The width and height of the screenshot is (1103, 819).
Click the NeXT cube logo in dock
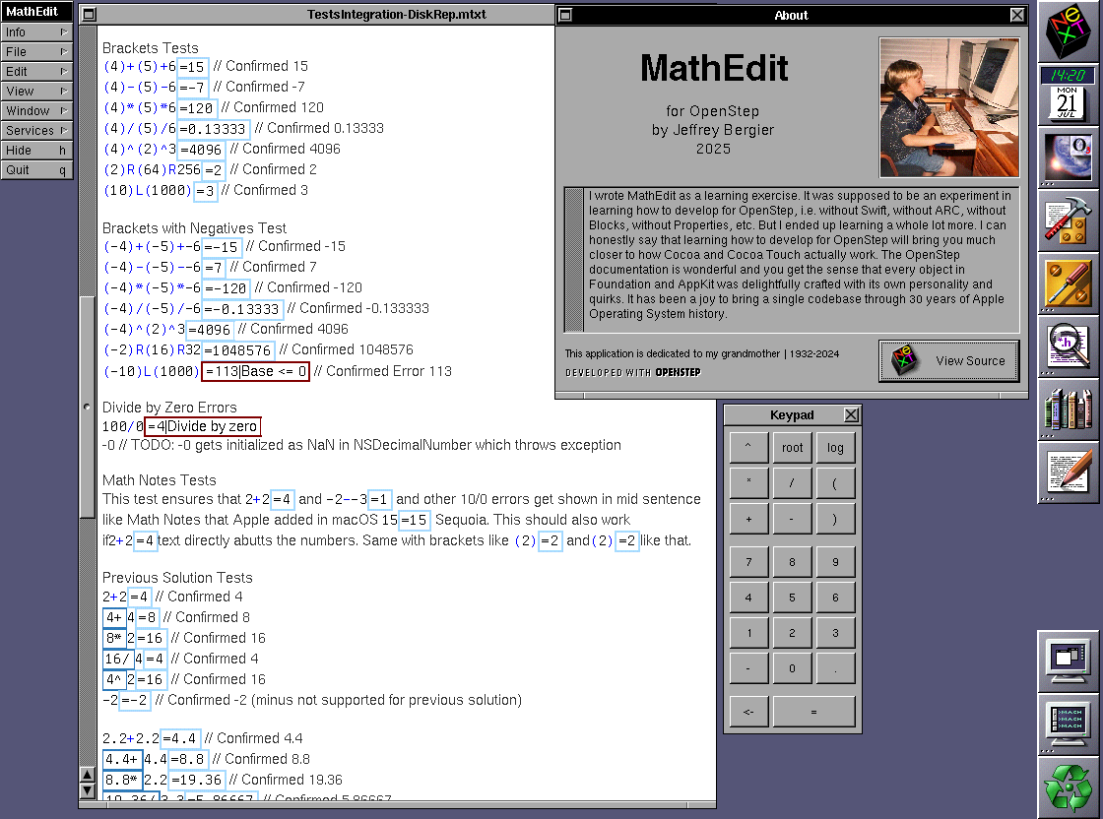pos(1070,31)
